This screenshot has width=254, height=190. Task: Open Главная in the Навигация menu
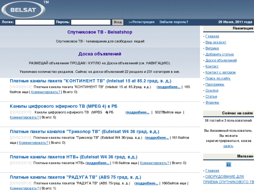212,36
